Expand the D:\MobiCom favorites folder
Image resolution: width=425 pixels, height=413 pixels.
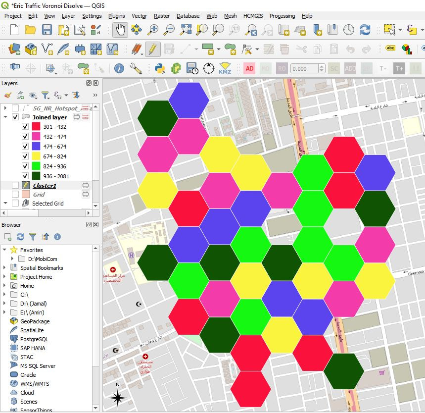pyautogui.click(x=12, y=259)
